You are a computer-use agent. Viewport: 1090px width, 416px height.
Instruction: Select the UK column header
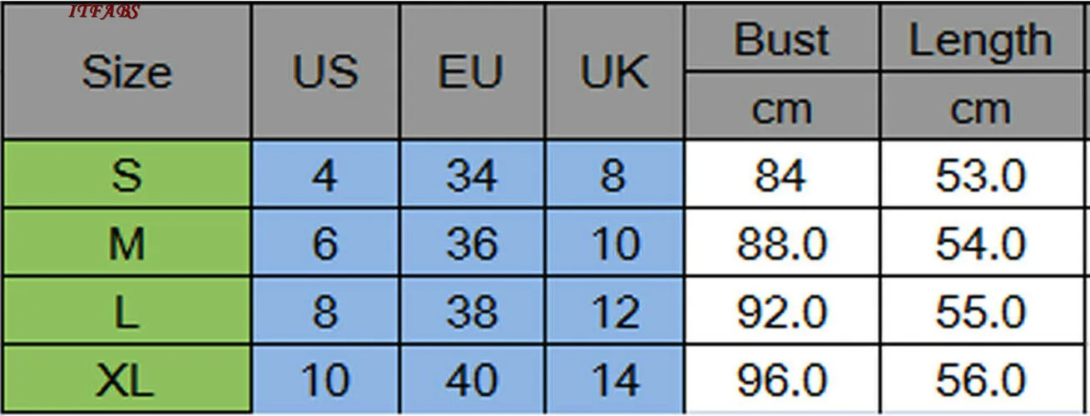[x=615, y=72]
